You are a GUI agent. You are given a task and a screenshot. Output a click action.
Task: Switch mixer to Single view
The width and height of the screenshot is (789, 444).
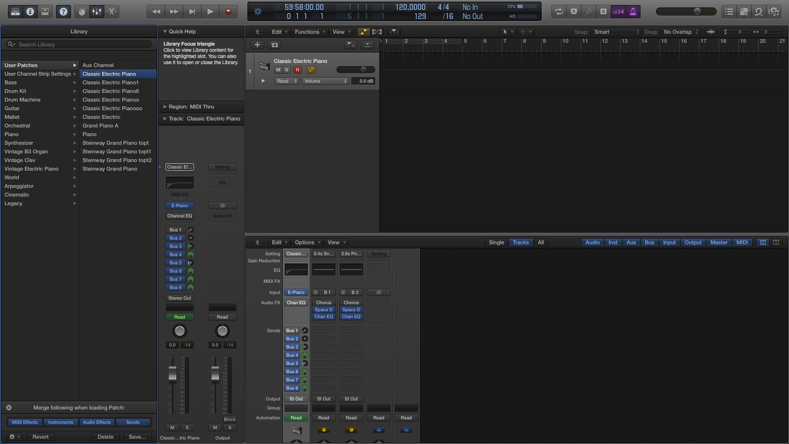[x=496, y=242]
